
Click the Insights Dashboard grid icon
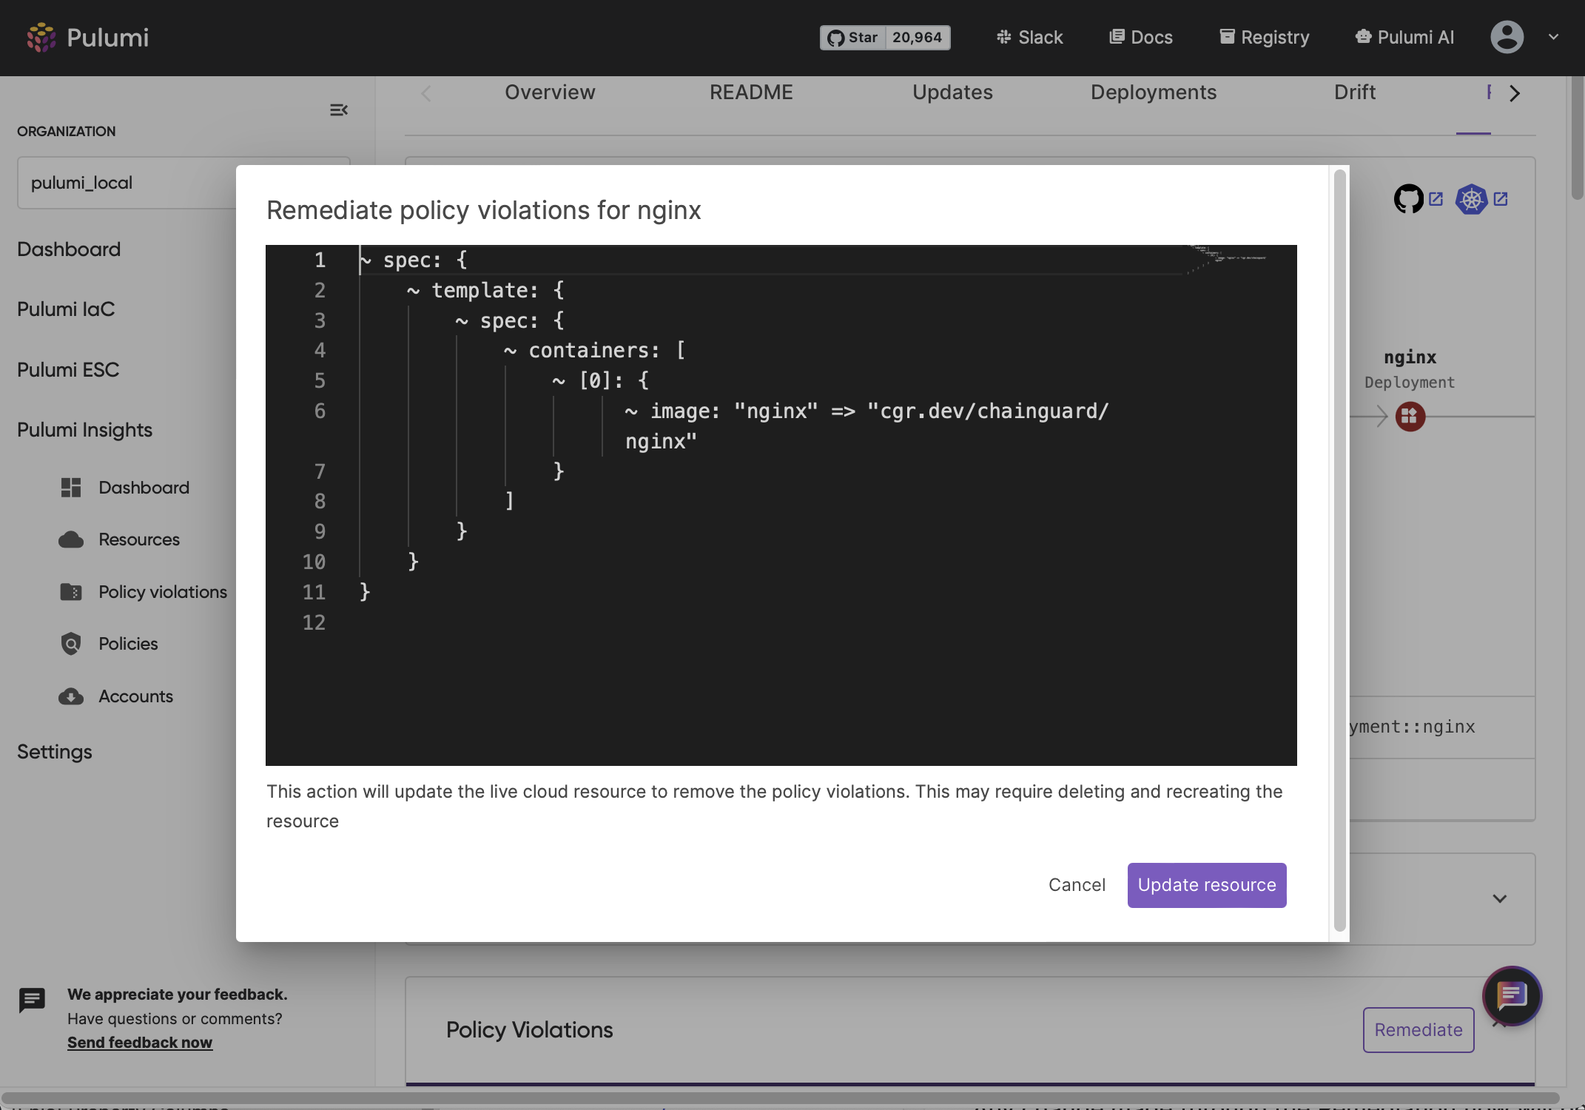click(x=71, y=488)
